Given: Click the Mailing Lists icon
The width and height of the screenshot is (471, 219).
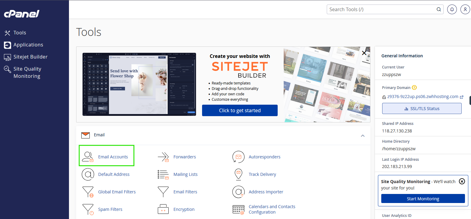Looking at the screenshot, I should pos(163,174).
